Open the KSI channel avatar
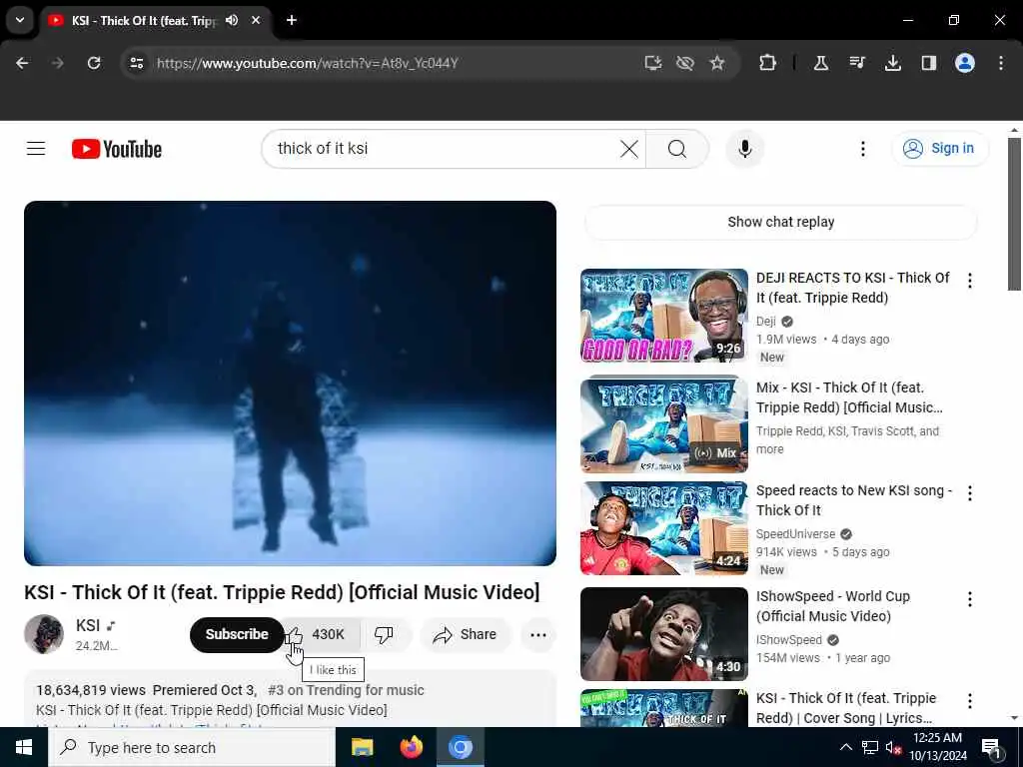This screenshot has width=1023, height=767. pyautogui.click(x=44, y=634)
